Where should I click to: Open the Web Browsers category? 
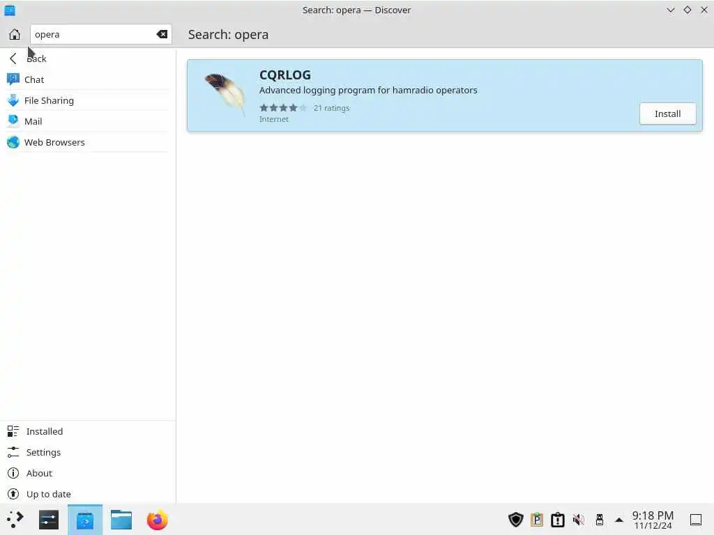(88, 142)
